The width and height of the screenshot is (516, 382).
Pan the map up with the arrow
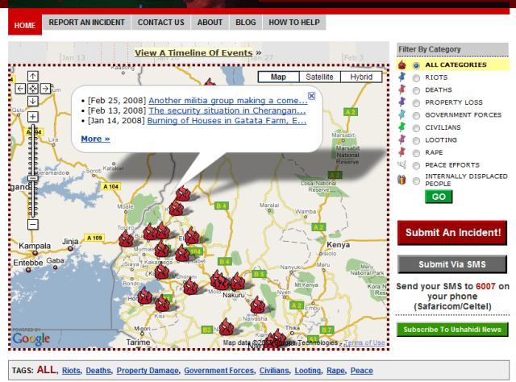[33, 76]
